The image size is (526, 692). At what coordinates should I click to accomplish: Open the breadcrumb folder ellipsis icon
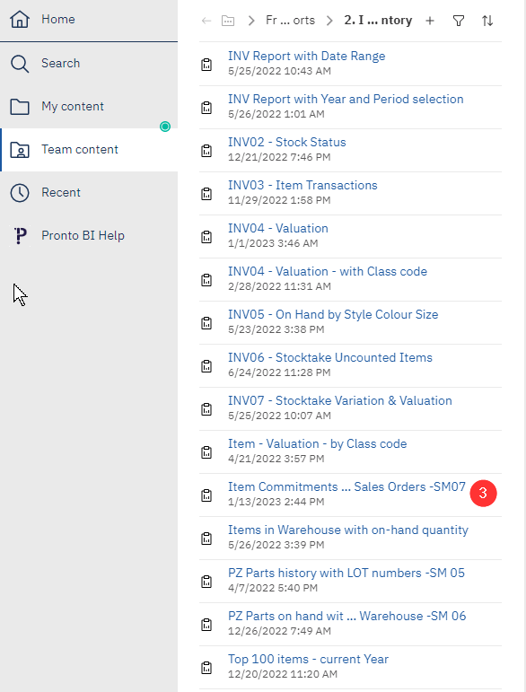[x=228, y=21]
